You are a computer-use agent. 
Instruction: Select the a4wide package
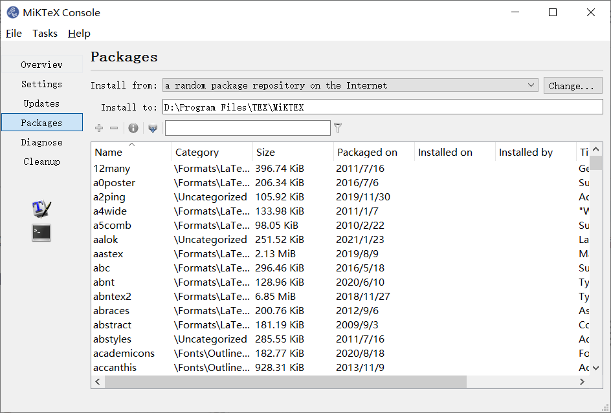(341, 211)
